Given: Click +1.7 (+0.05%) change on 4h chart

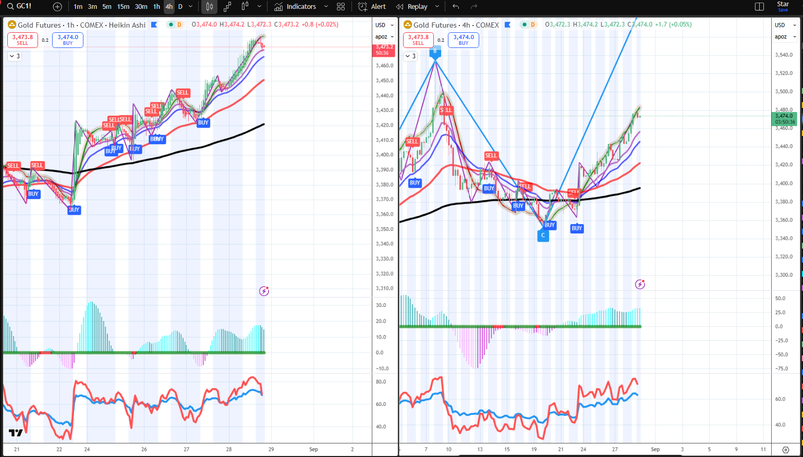Looking at the screenshot, I should pos(673,24).
